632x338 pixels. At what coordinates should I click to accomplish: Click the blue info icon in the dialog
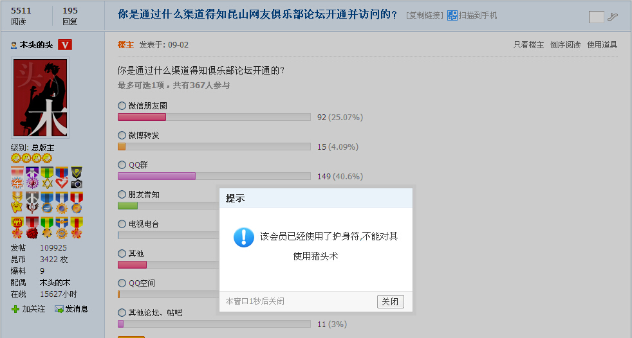[244, 237]
